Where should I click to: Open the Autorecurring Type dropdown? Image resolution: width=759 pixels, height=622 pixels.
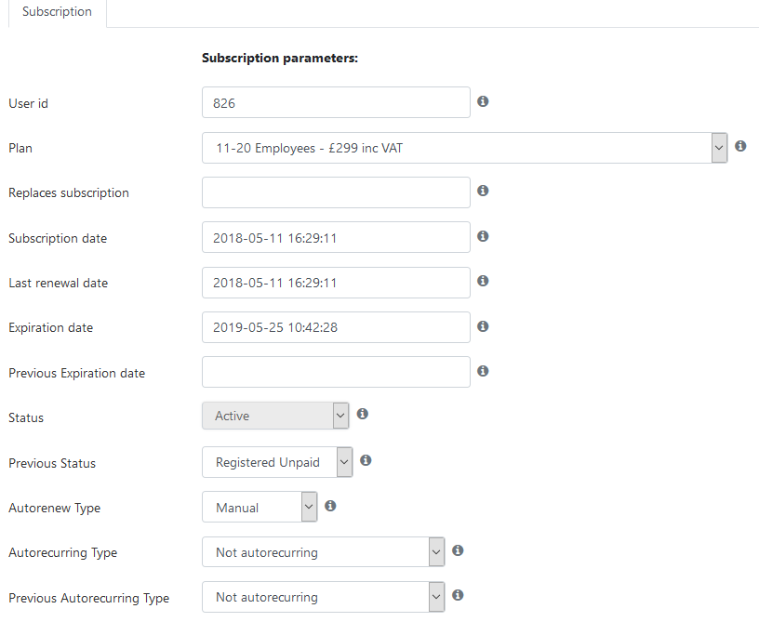point(324,552)
